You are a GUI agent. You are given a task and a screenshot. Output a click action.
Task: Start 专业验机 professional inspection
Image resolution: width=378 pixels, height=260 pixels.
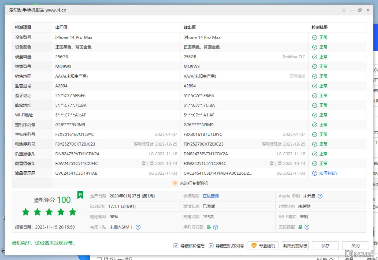pyautogui.click(x=263, y=246)
